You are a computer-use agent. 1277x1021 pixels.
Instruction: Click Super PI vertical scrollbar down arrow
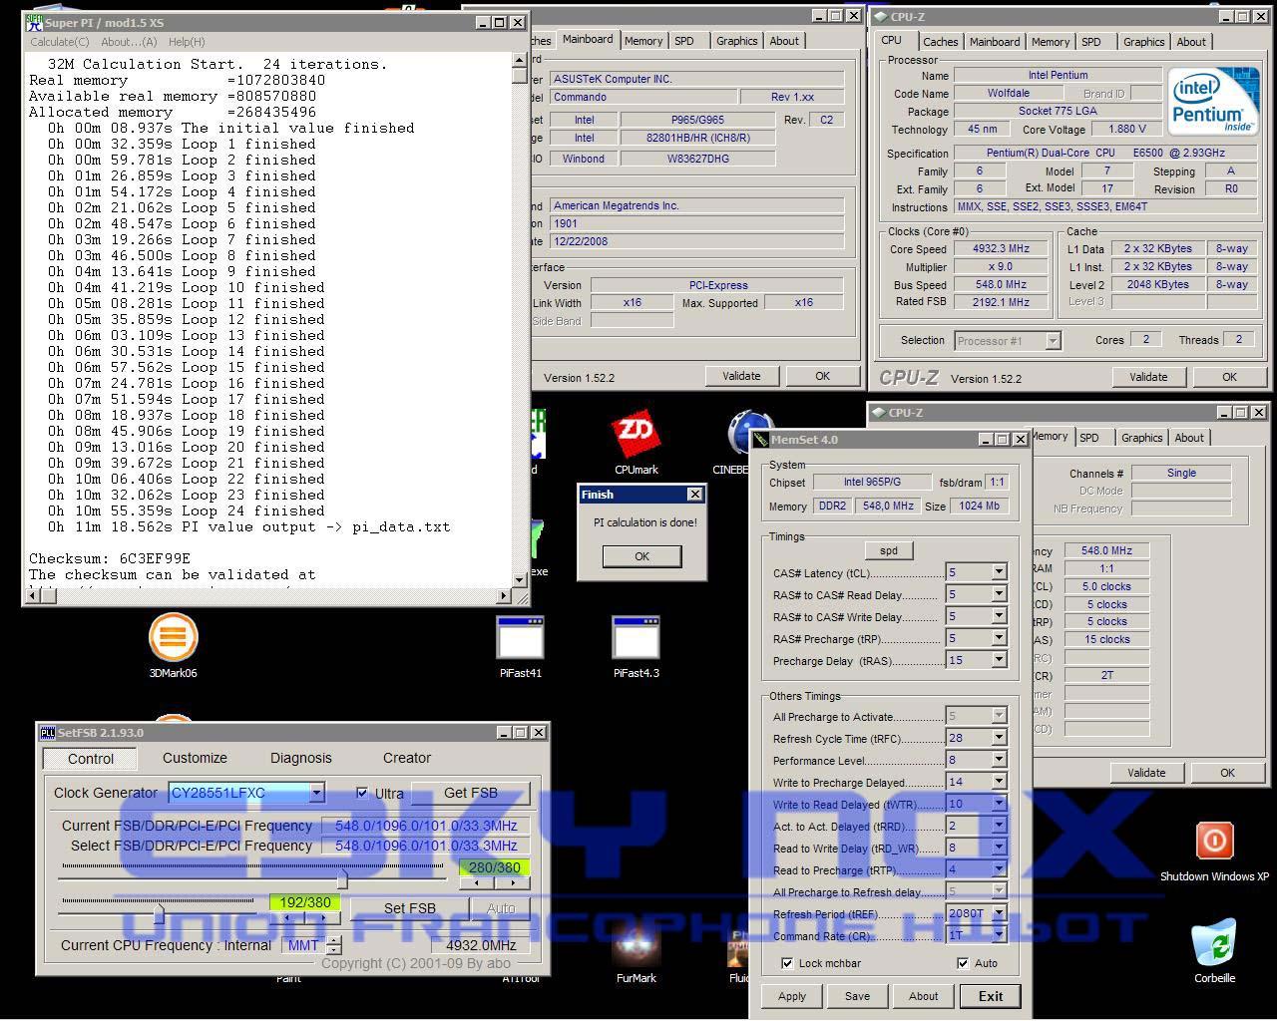tap(520, 579)
